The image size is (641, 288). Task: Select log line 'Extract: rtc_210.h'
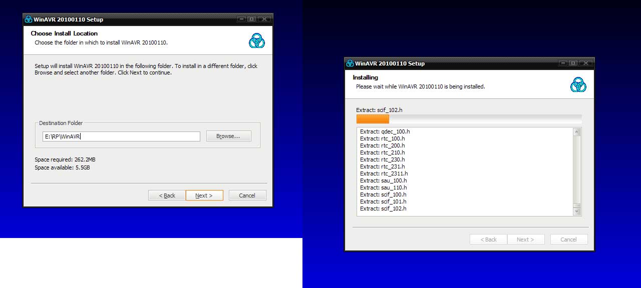click(383, 152)
